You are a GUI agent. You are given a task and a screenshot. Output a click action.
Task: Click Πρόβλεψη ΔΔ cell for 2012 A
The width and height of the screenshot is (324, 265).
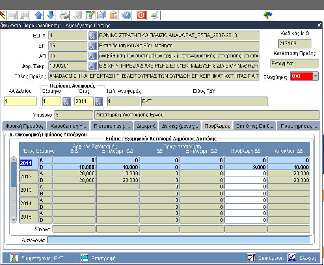246,173
